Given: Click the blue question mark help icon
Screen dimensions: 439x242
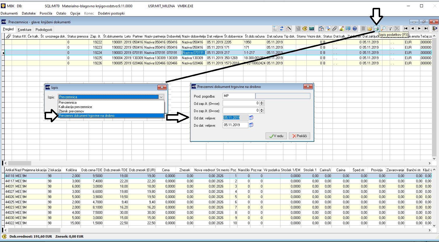Looking at the screenshot, I should click(355, 29).
